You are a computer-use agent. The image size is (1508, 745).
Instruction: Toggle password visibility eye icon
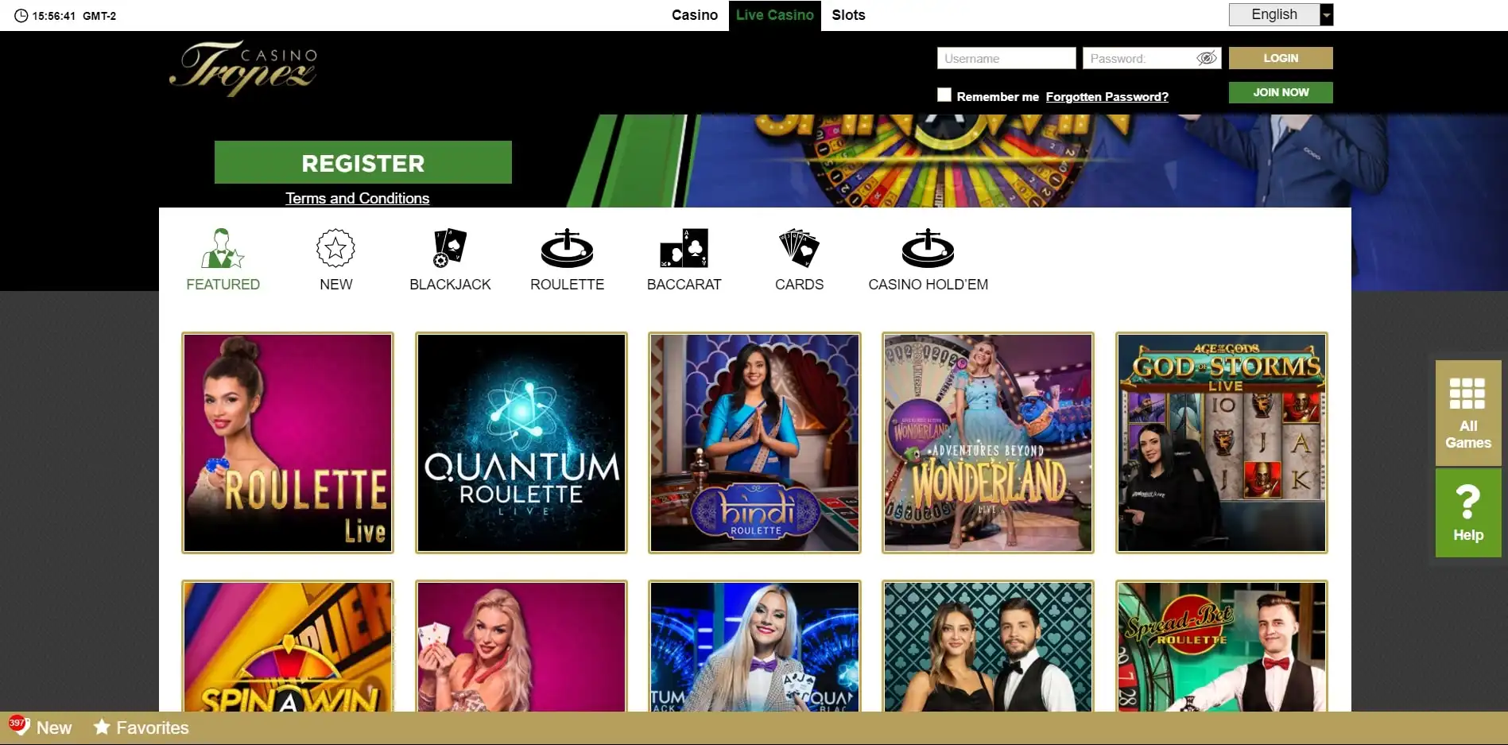(x=1206, y=58)
